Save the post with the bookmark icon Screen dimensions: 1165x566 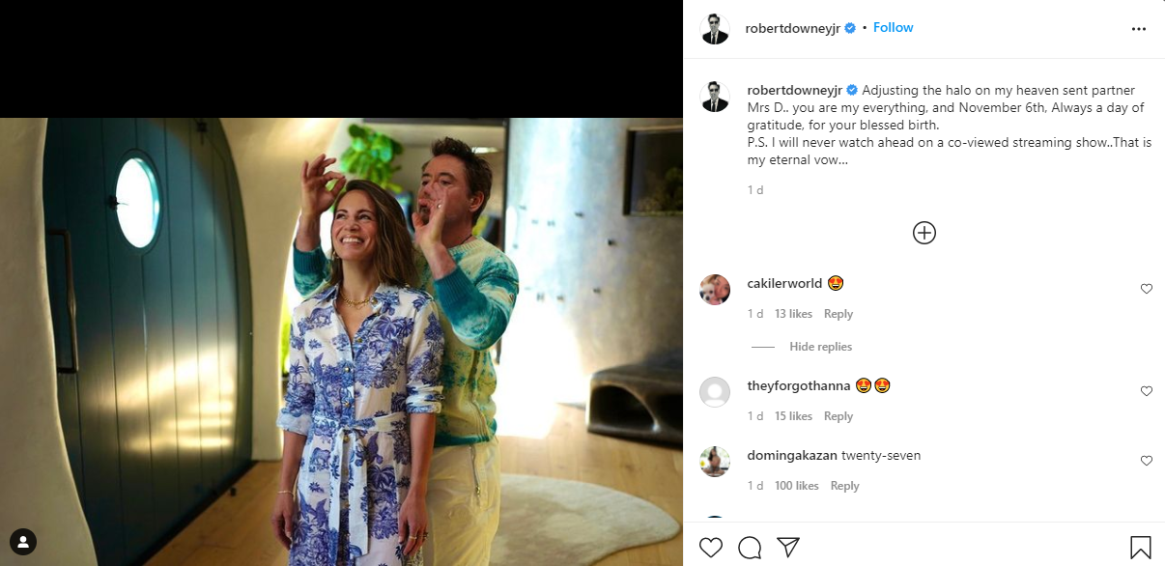tap(1140, 548)
